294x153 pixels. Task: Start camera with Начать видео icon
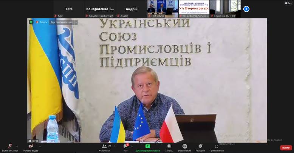[31, 146]
